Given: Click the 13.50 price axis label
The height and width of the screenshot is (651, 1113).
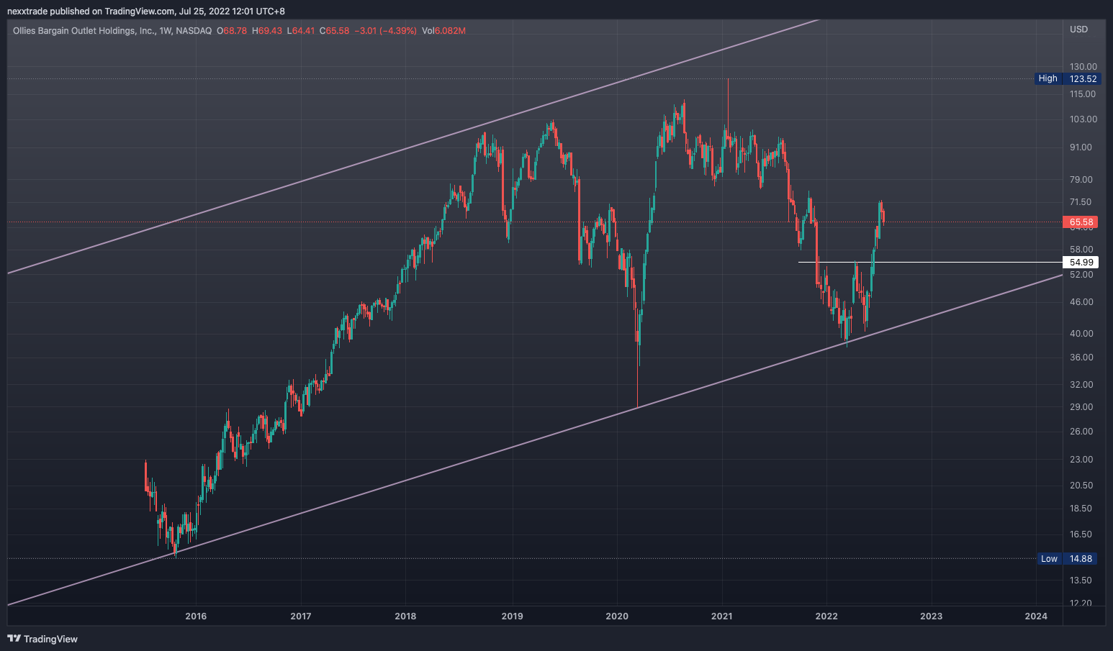Looking at the screenshot, I should tap(1081, 581).
